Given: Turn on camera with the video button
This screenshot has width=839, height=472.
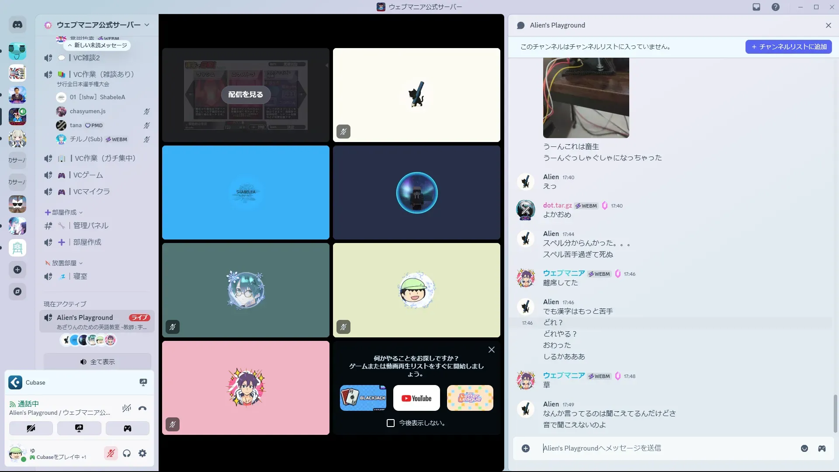Looking at the screenshot, I should point(31,428).
